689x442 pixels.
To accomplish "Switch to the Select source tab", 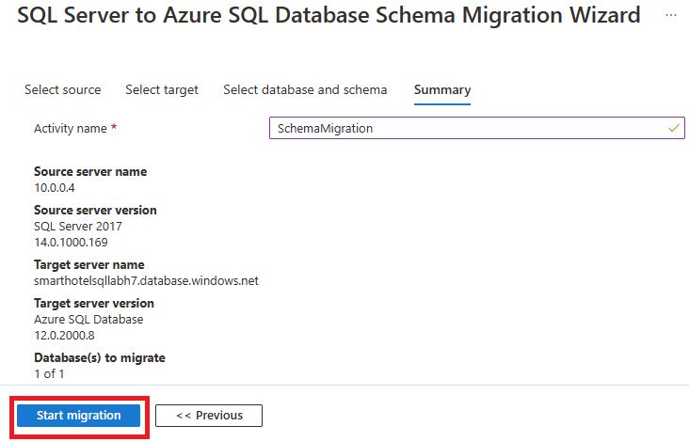I will pos(63,90).
